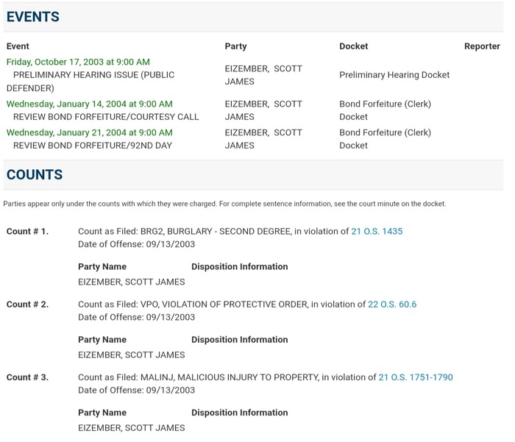Select the Party column header
The image size is (515, 442).
click(235, 46)
